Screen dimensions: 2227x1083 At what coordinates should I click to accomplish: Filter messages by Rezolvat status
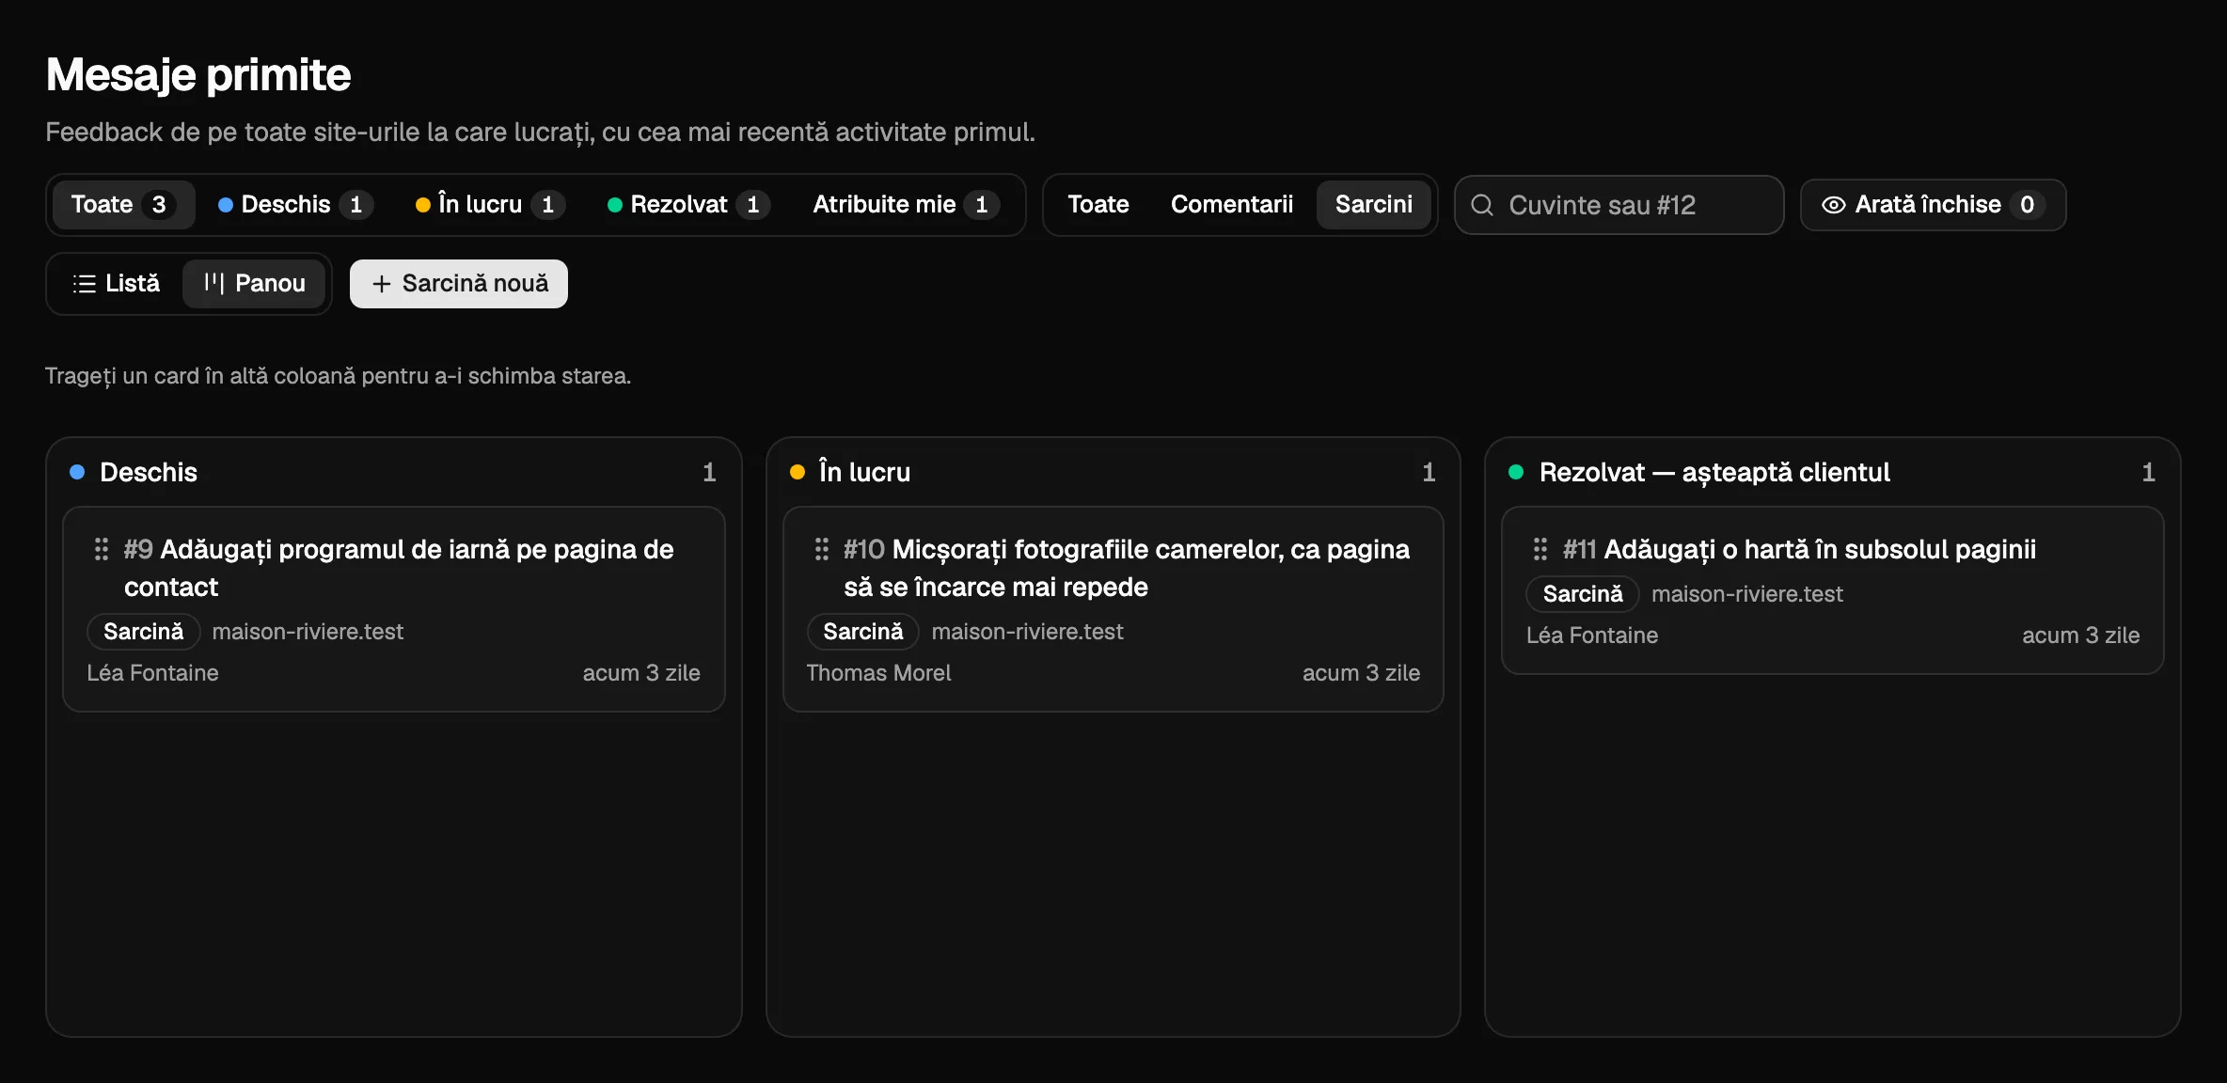pyautogui.click(x=689, y=205)
